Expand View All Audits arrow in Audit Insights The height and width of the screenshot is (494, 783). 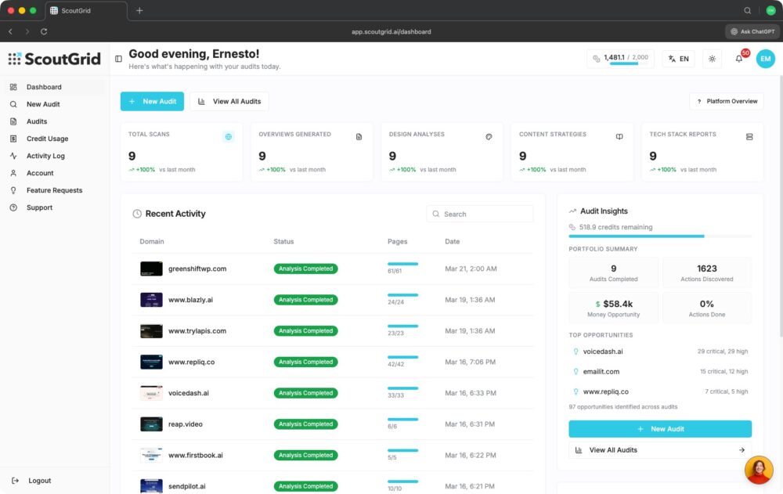click(x=742, y=450)
